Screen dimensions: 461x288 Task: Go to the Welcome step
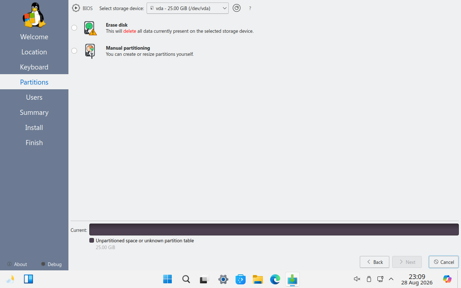click(x=34, y=37)
